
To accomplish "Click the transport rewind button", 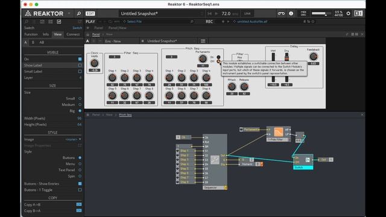I will coord(209,13).
